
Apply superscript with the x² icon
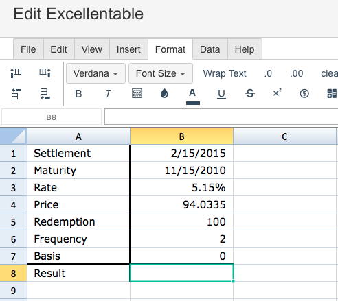tap(277, 93)
